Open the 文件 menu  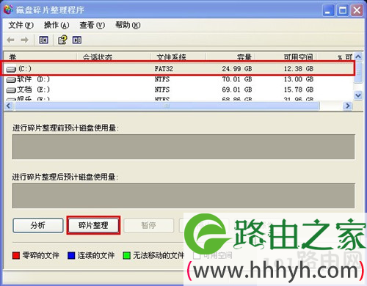coord(21,25)
